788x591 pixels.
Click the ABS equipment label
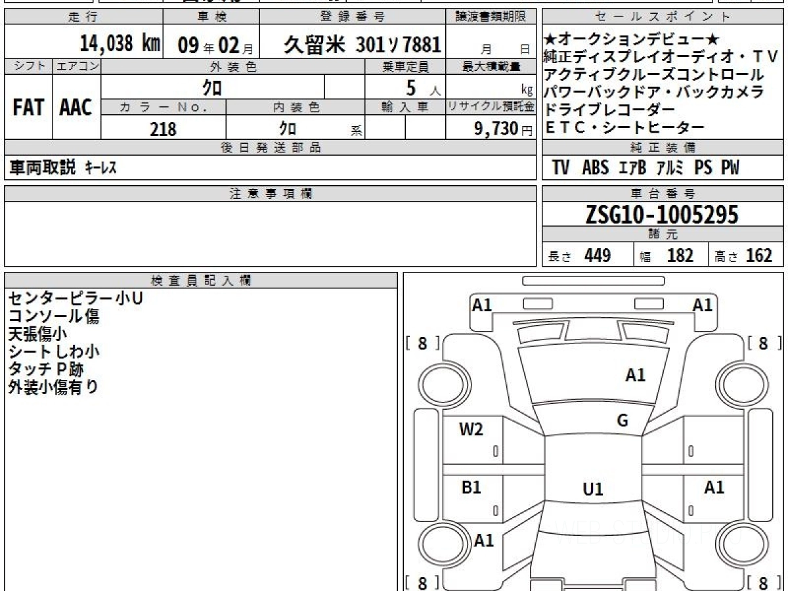(595, 168)
